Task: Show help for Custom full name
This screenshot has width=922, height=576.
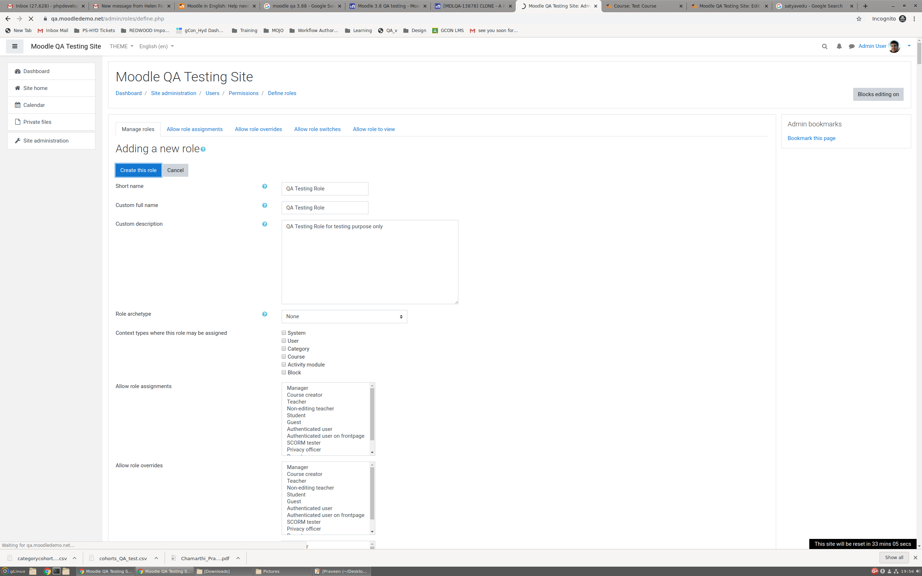Action: click(264, 205)
